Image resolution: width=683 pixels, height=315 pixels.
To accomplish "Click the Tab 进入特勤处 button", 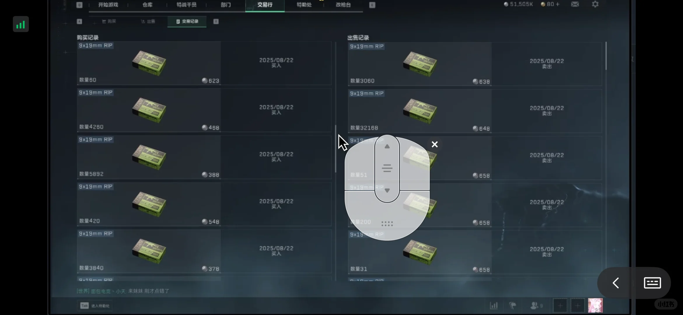I will coord(95,306).
